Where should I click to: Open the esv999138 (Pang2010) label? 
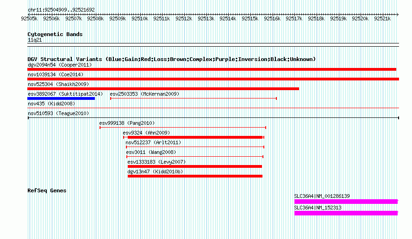tap(127, 123)
